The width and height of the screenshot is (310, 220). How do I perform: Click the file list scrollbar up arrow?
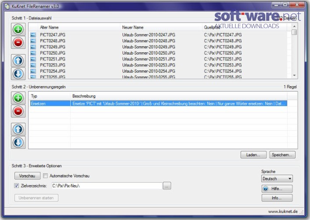294,26
